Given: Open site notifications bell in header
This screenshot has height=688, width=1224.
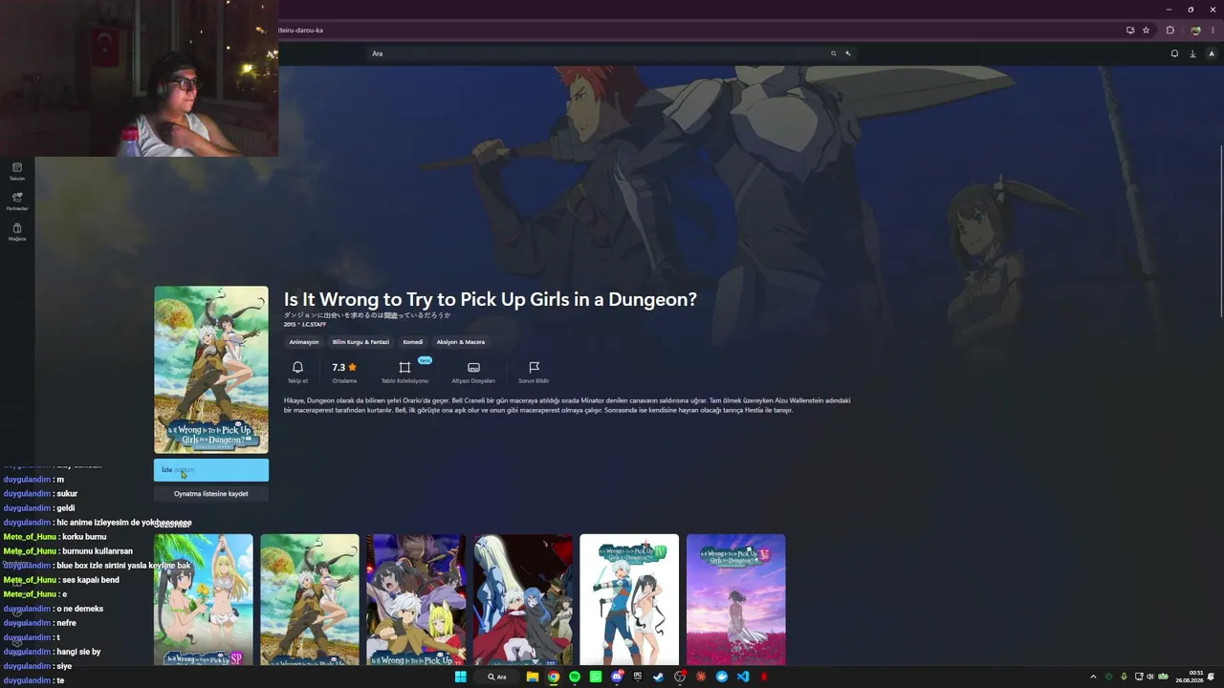Looking at the screenshot, I should [x=1174, y=54].
